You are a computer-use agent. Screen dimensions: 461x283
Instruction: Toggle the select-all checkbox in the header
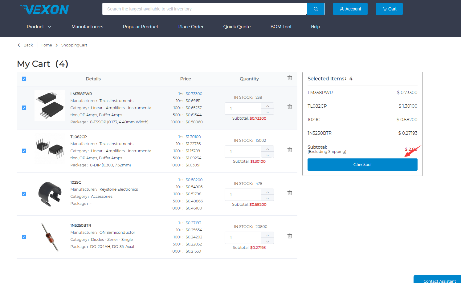click(24, 79)
